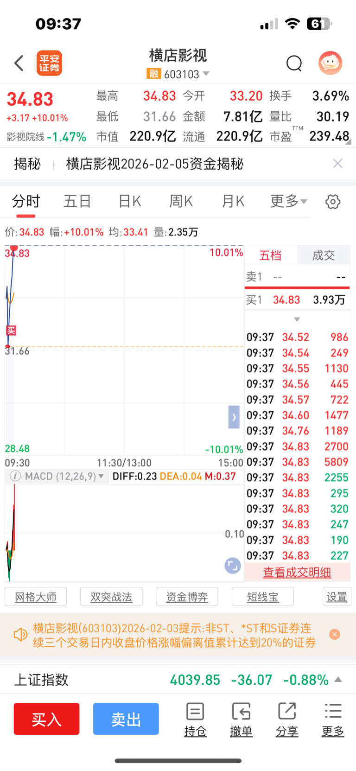Tap the 横店影视 stock title
Image resolution: width=356 pixels, height=771 pixels.
178,55
